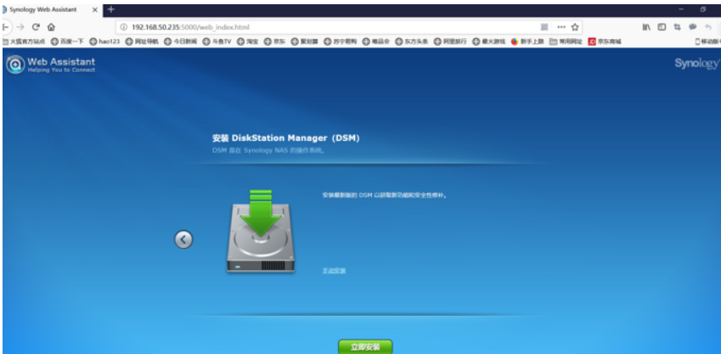Expand the 常用网址 bookmark folder
The height and width of the screenshot is (354, 721).
pos(566,42)
